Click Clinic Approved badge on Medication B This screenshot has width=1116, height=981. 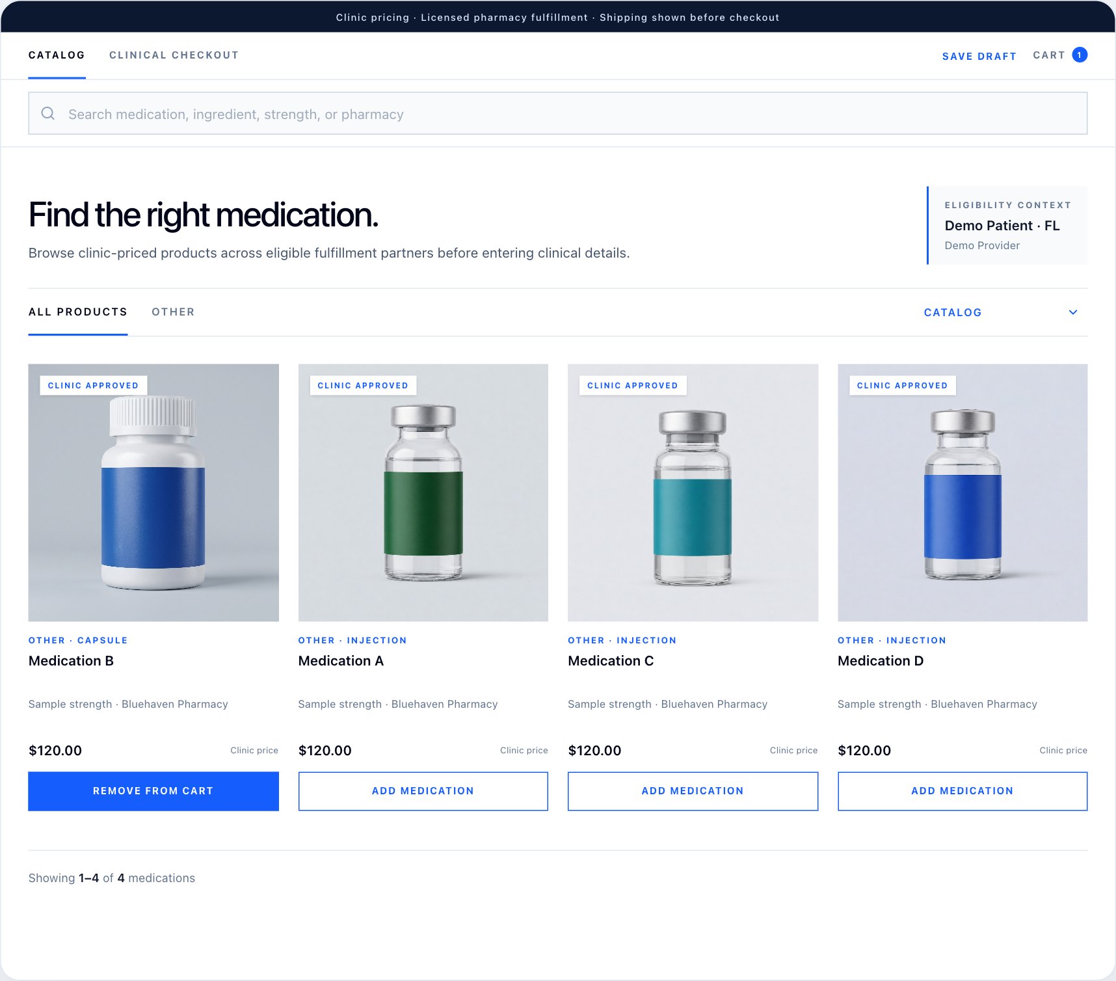coord(93,386)
